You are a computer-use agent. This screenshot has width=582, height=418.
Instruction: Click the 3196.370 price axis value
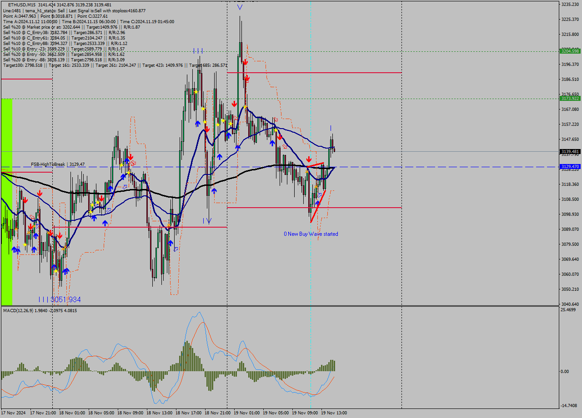(570, 64)
